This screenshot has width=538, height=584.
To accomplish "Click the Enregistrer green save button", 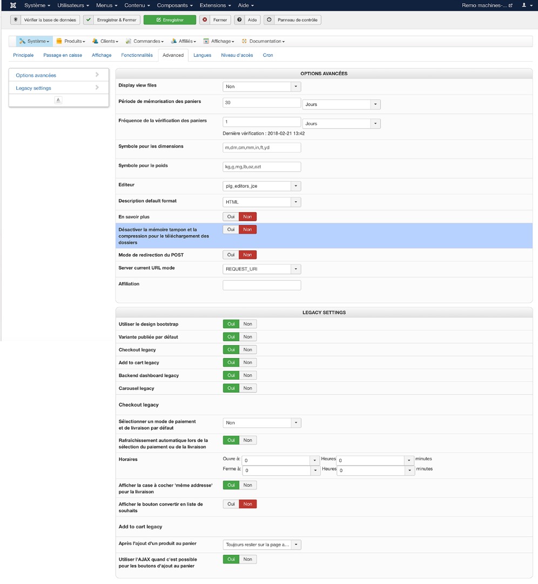I will tap(170, 20).
